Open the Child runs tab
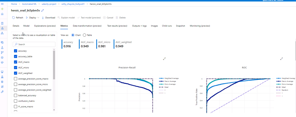This screenshot has width=296, height=117. [x=167, y=26]
